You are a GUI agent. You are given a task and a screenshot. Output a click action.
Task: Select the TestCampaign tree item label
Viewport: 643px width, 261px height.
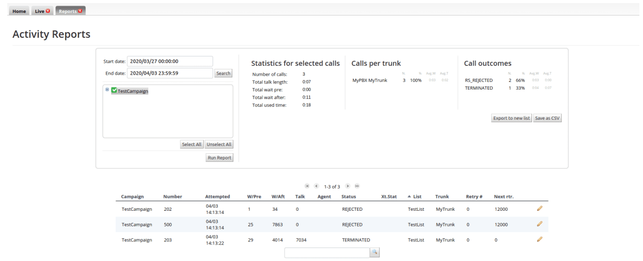[x=133, y=91]
